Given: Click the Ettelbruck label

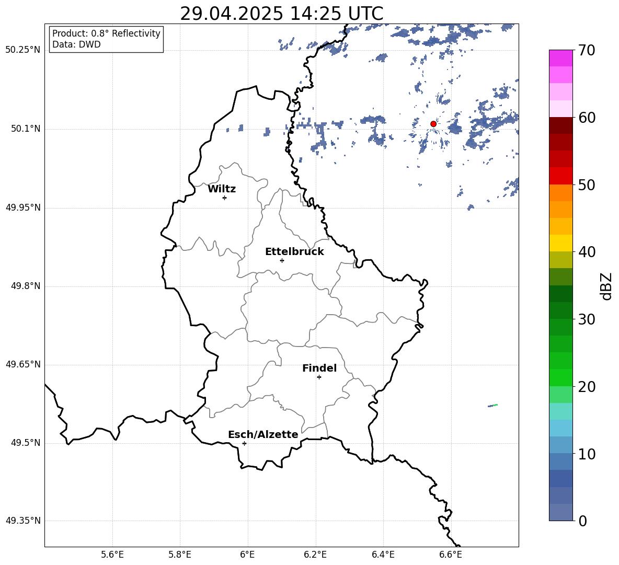Looking at the screenshot, I should 294,252.
